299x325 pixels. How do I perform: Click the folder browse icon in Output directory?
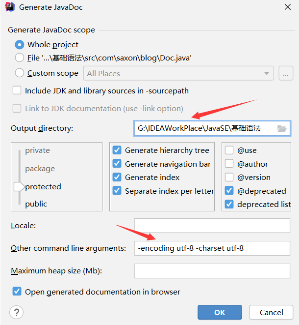pos(281,129)
